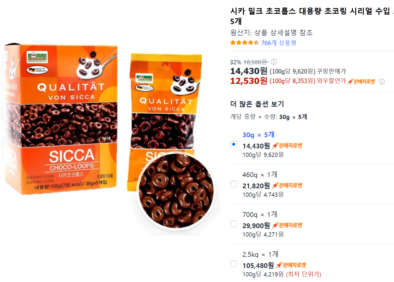Click the 30g × 5개 option label text
This screenshot has height=282, width=394.
(258, 135)
